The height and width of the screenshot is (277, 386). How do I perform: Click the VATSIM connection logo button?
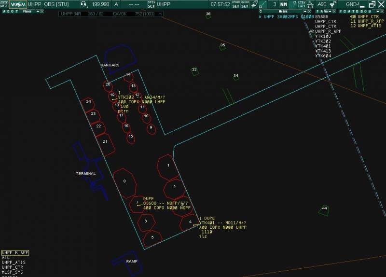click(x=18, y=4)
